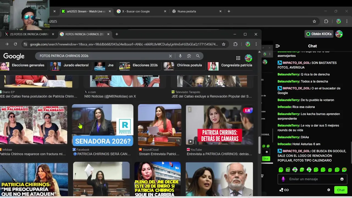This screenshot has width=352, height=198.
Task: Start voice search with the microphone icon
Action: (x=180, y=56)
